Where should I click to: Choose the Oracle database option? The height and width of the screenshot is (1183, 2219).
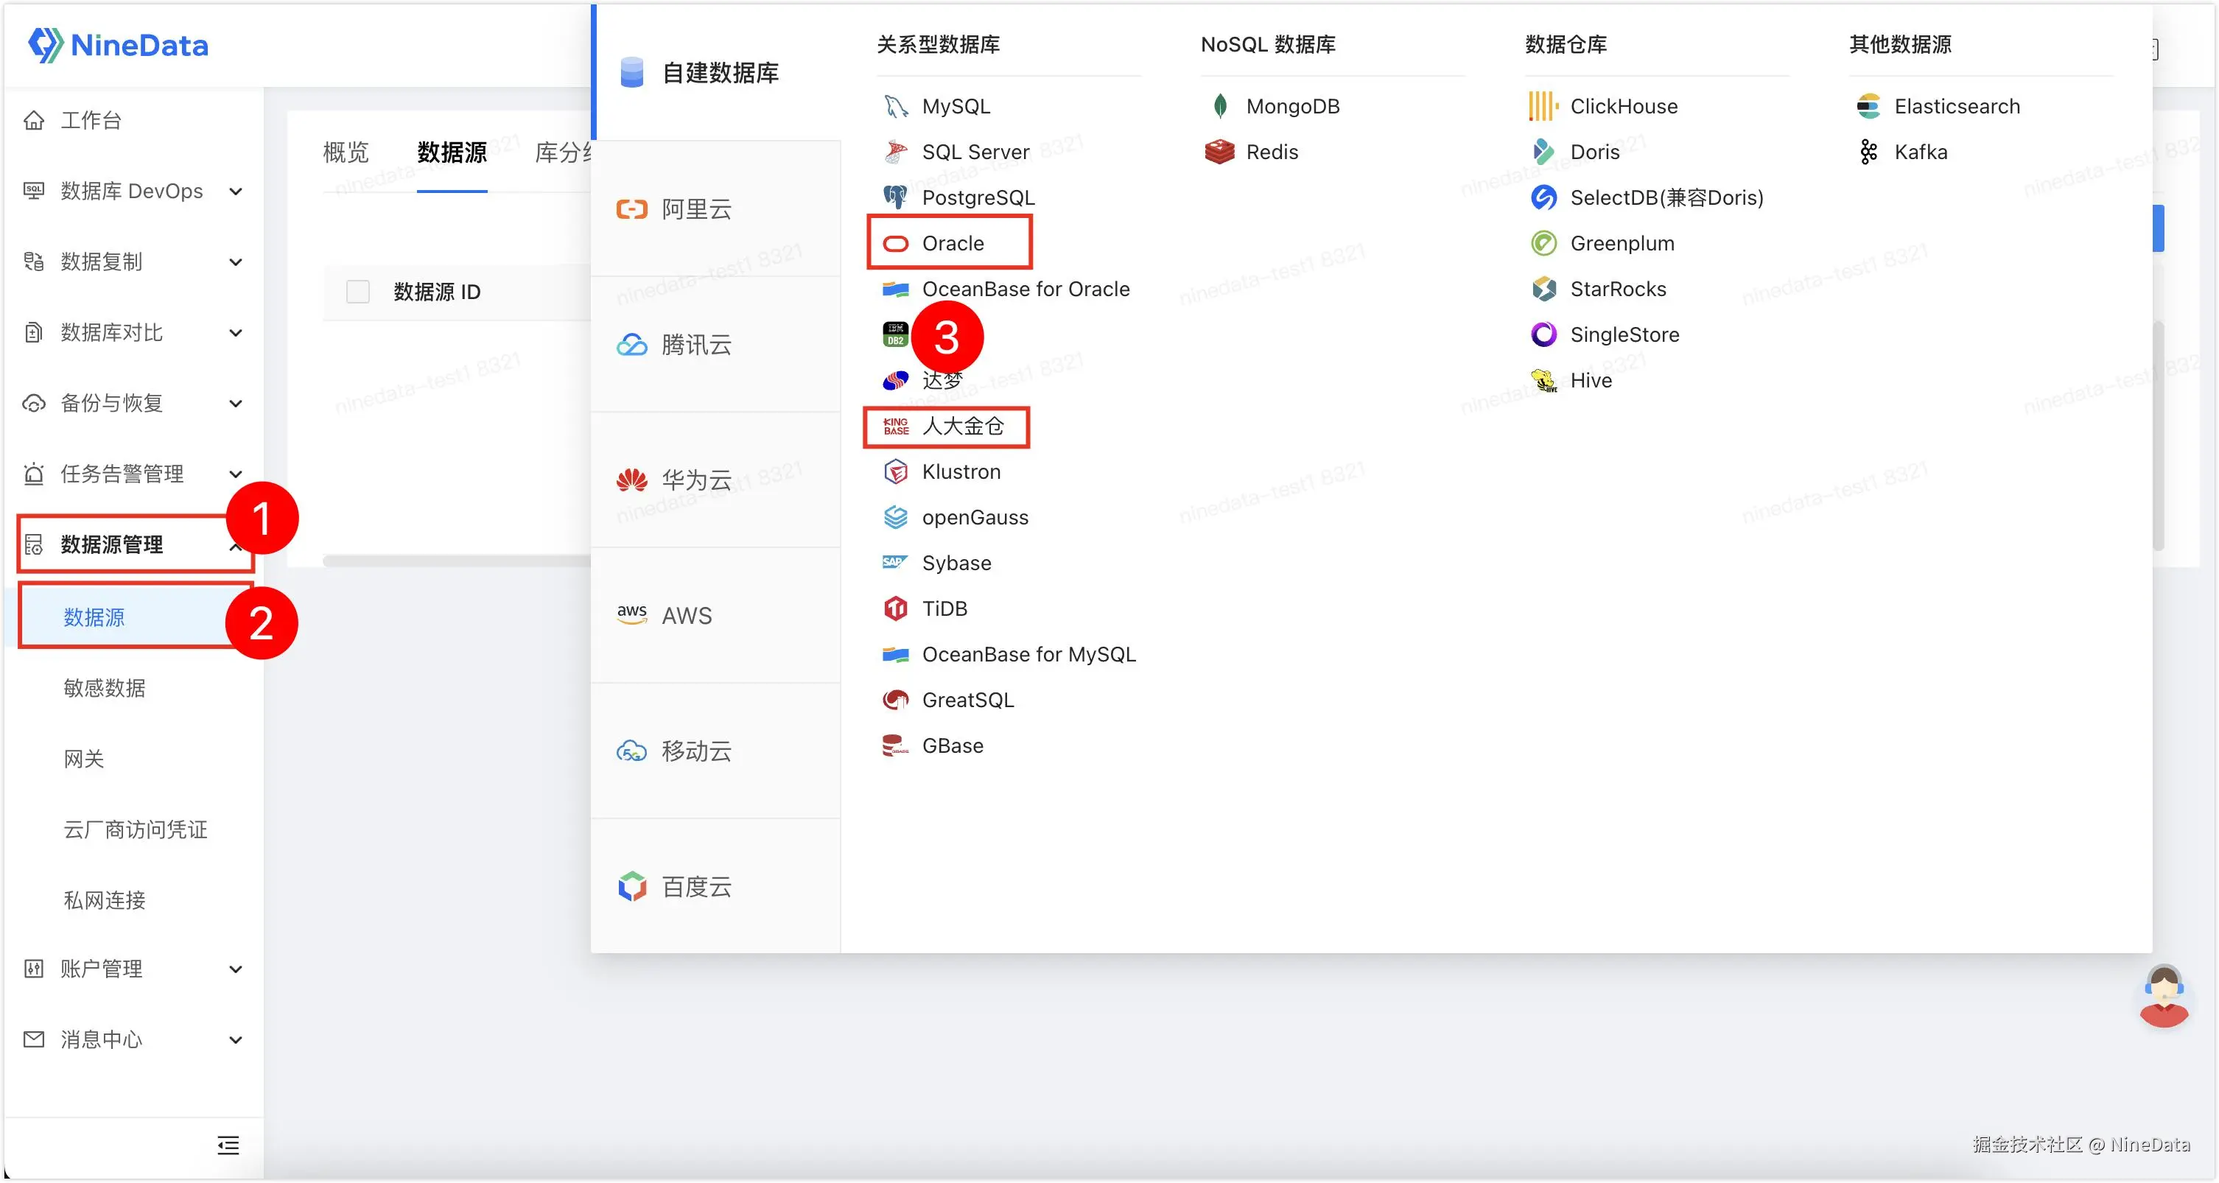pyautogui.click(x=952, y=244)
